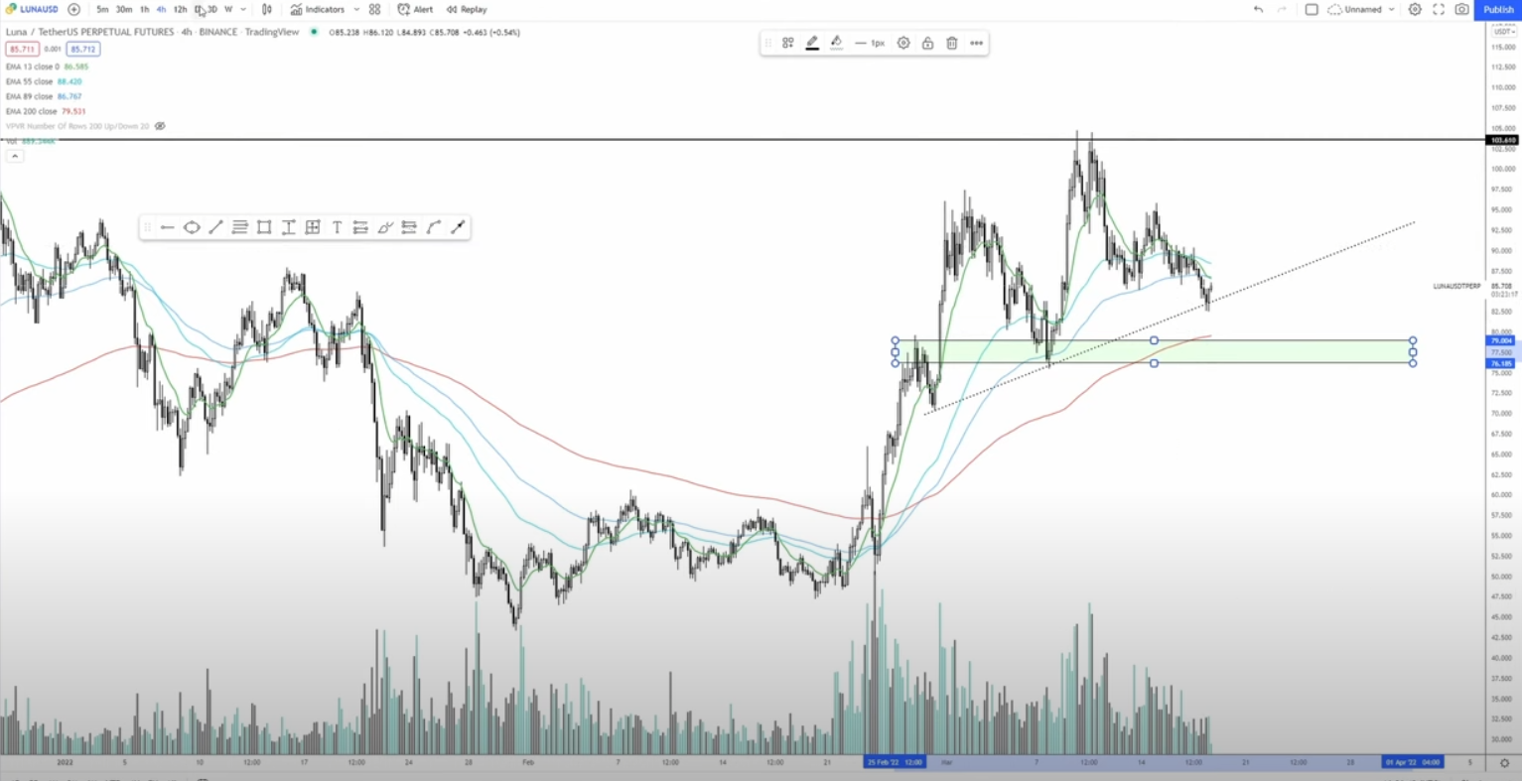Select the long position forecasting tool

[x=360, y=227]
